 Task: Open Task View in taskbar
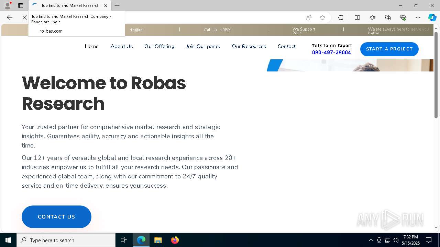coord(124,240)
